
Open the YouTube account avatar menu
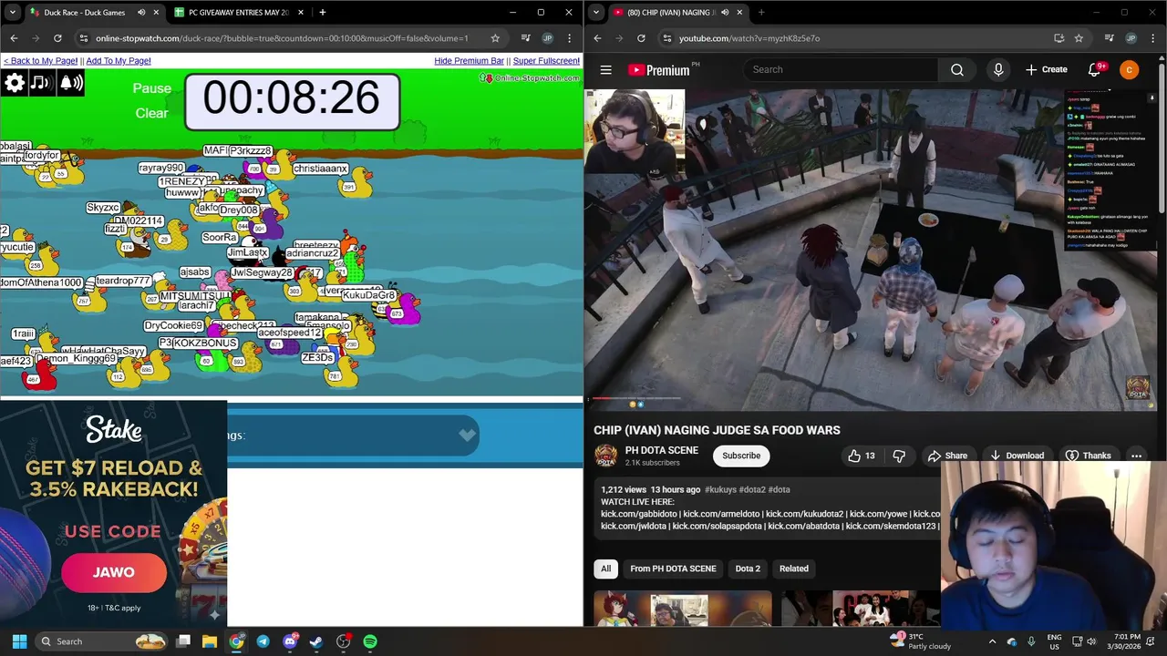click(x=1129, y=69)
